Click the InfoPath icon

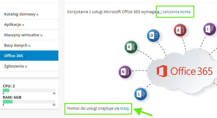pos(210,29)
